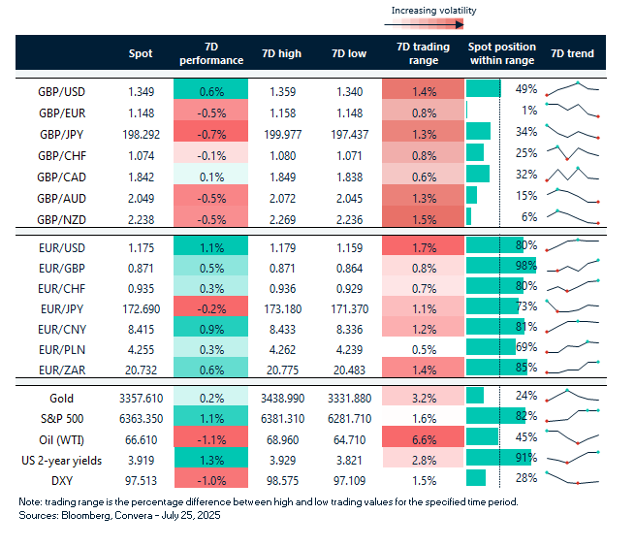Click the 7D trading range column header
Viewport: 635px width, 547px height.
coord(418,53)
